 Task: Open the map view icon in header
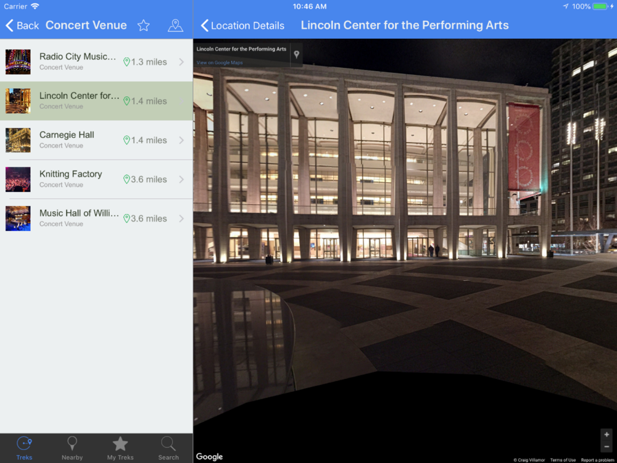pos(175,25)
